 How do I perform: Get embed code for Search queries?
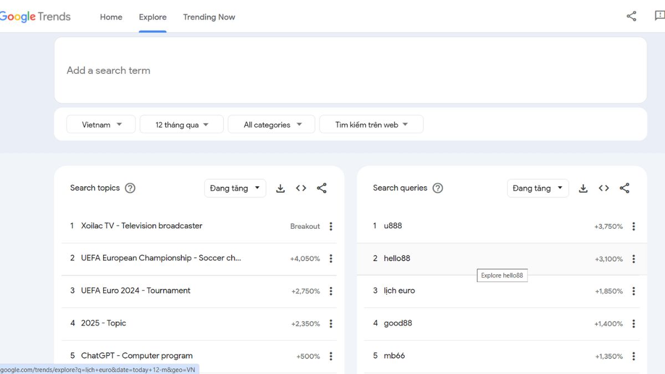click(x=604, y=188)
